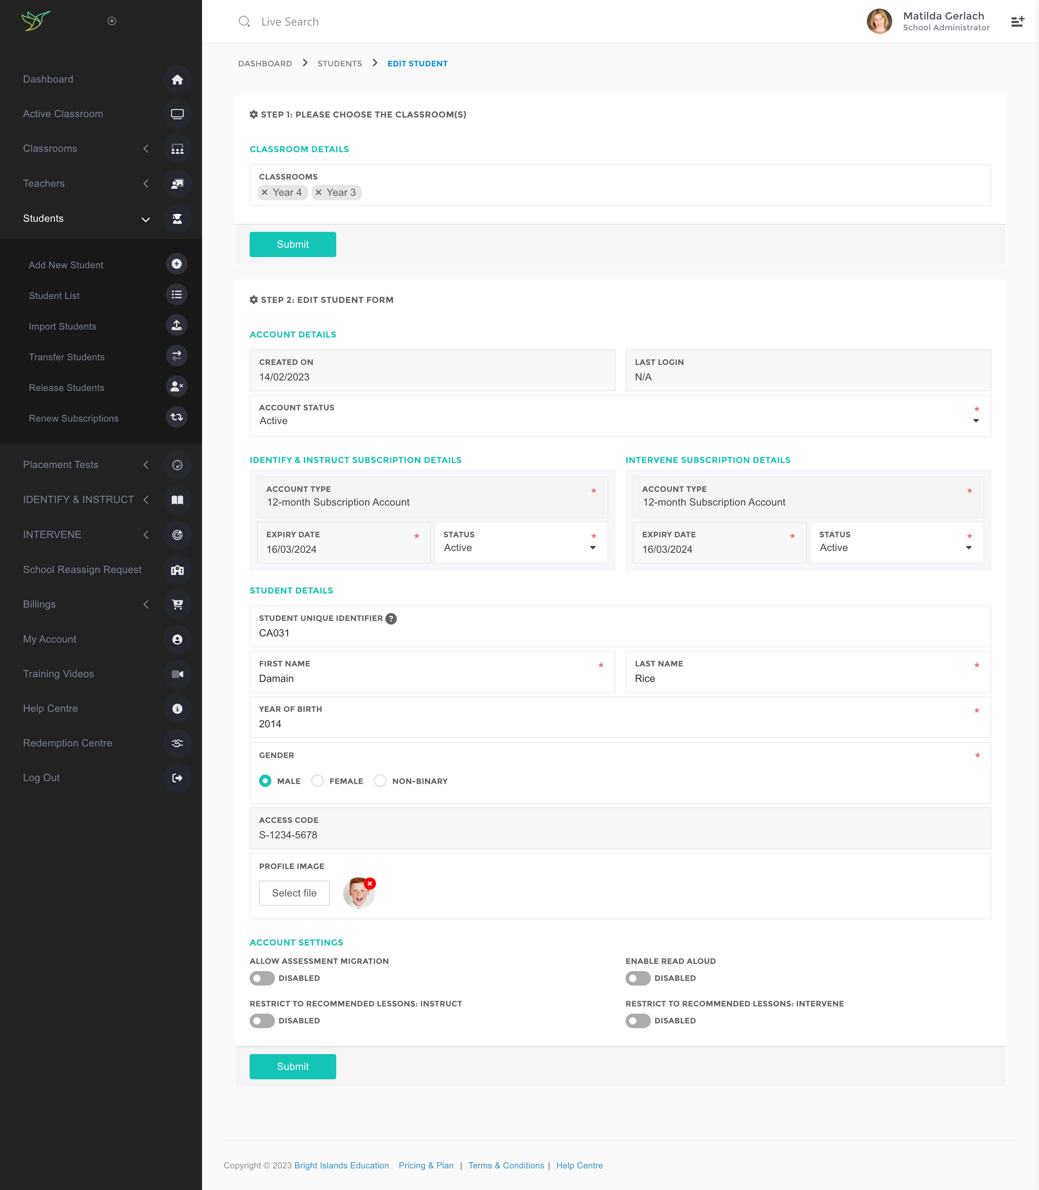Toggle Allow Assessment Migration switch

tap(262, 978)
